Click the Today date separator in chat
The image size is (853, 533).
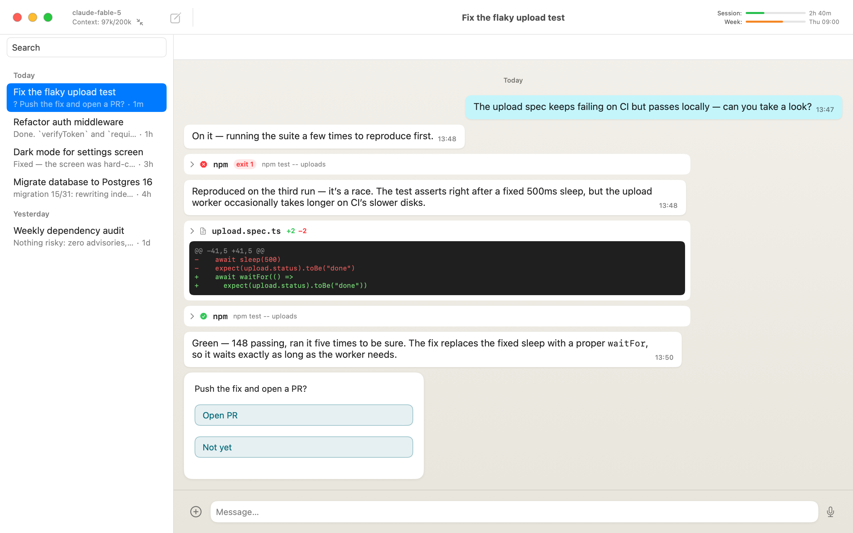tap(513, 80)
